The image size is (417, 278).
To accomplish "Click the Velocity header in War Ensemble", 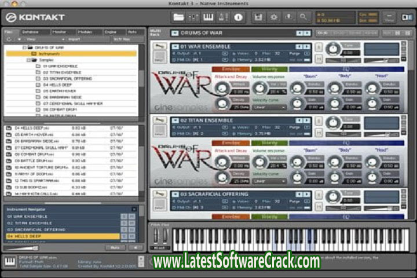I will coord(269,69).
